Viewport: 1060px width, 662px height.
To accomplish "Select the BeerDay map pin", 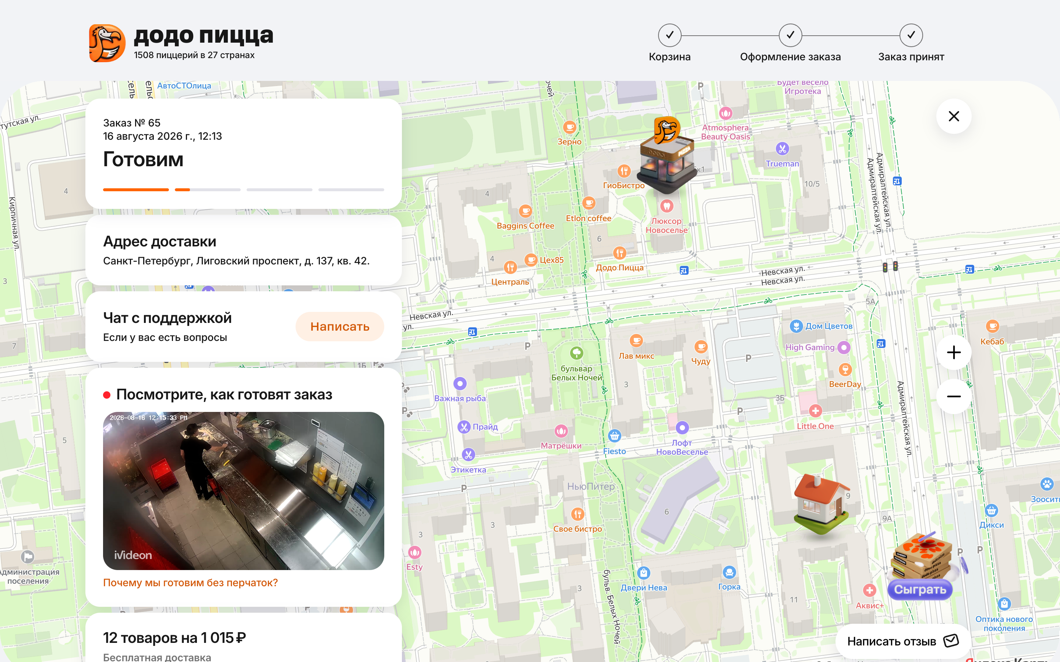I will tap(845, 370).
